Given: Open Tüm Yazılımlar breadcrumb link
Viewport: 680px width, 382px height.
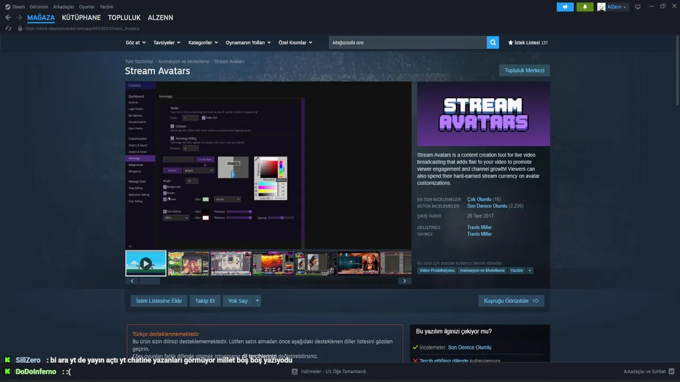Looking at the screenshot, I should coord(139,62).
